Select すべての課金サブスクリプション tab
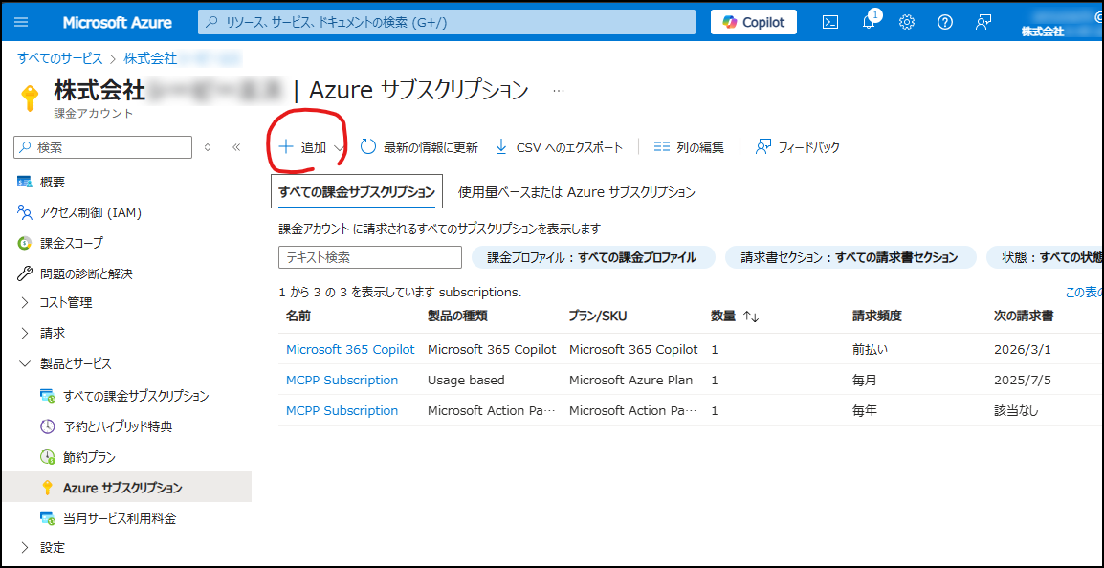The image size is (1104, 568). [x=357, y=191]
